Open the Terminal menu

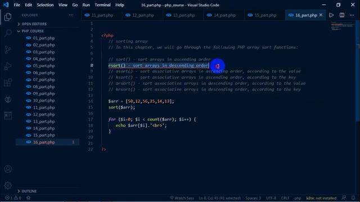pyautogui.click(x=102, y=5)
